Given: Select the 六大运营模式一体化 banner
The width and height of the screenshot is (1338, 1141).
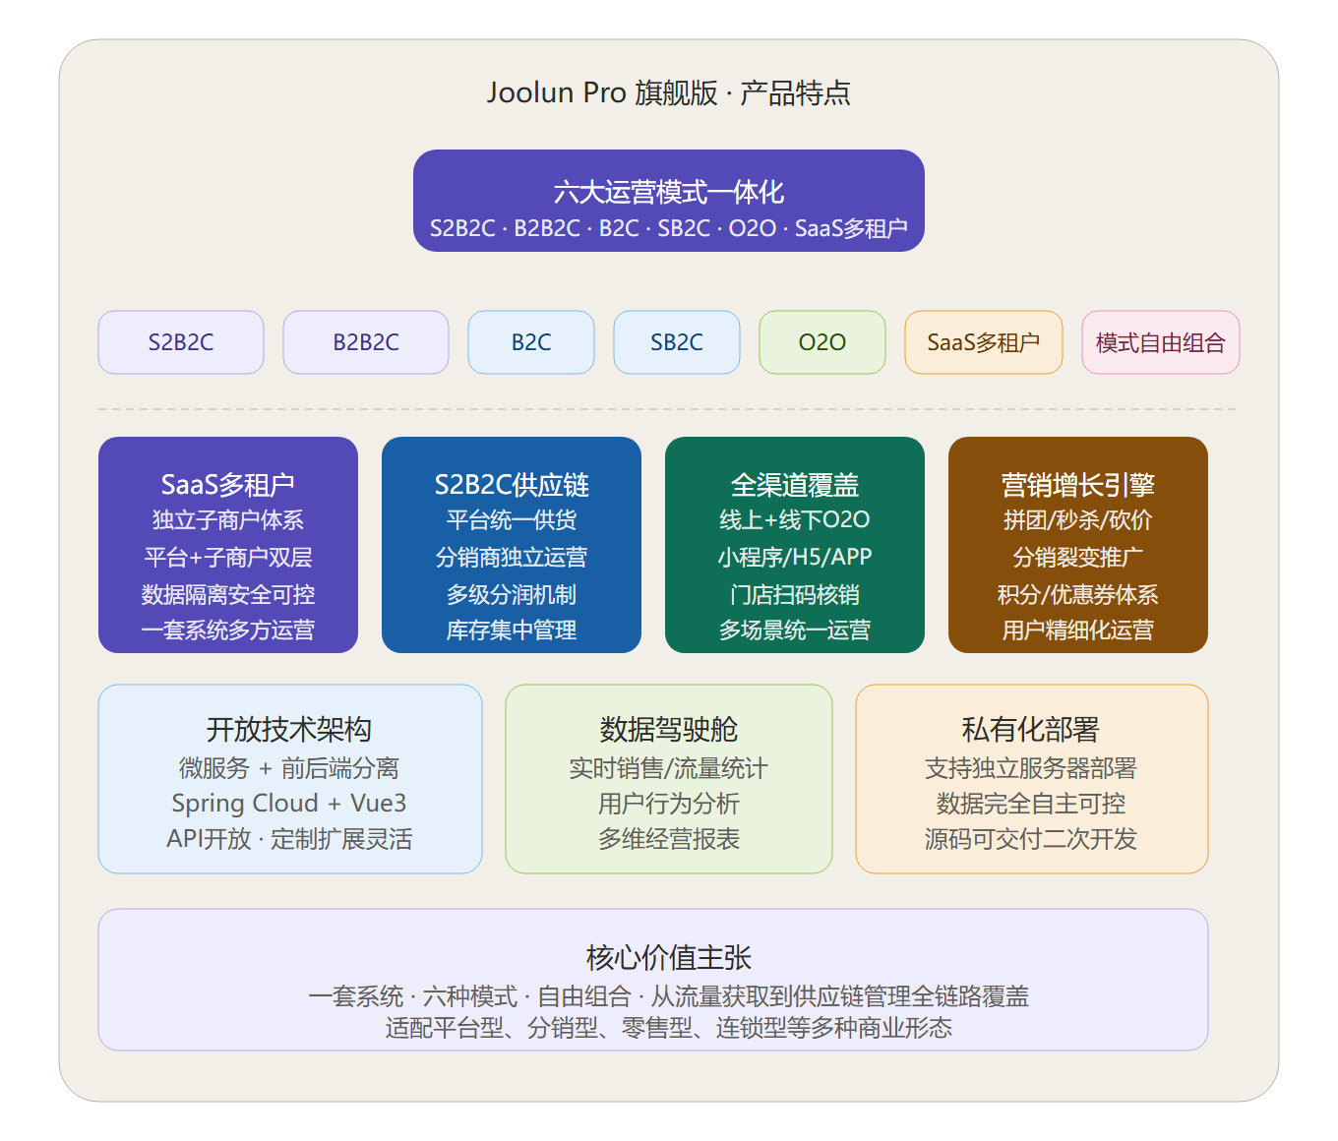Looking at the screenshot, I should [669, 201].
